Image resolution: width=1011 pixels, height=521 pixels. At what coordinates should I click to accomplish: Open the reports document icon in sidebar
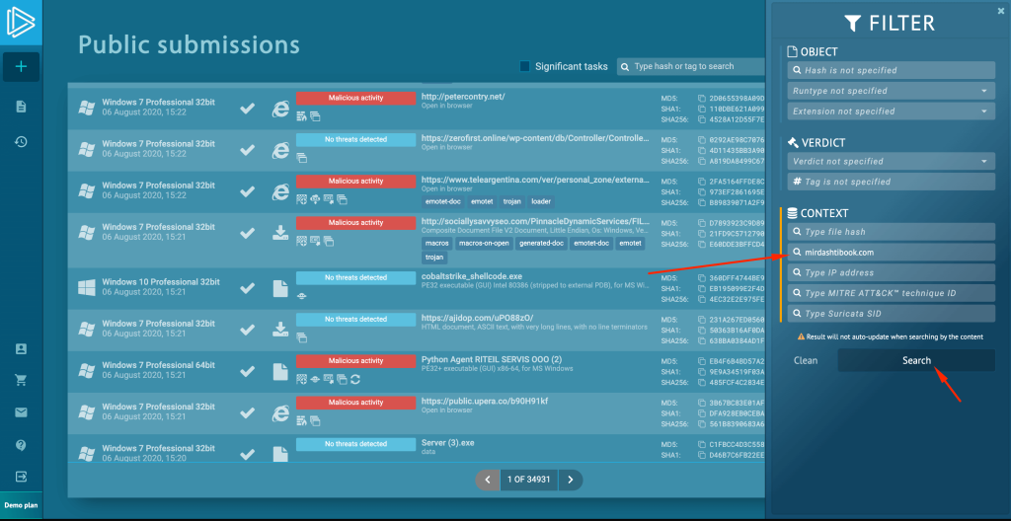tap(21, 107)
